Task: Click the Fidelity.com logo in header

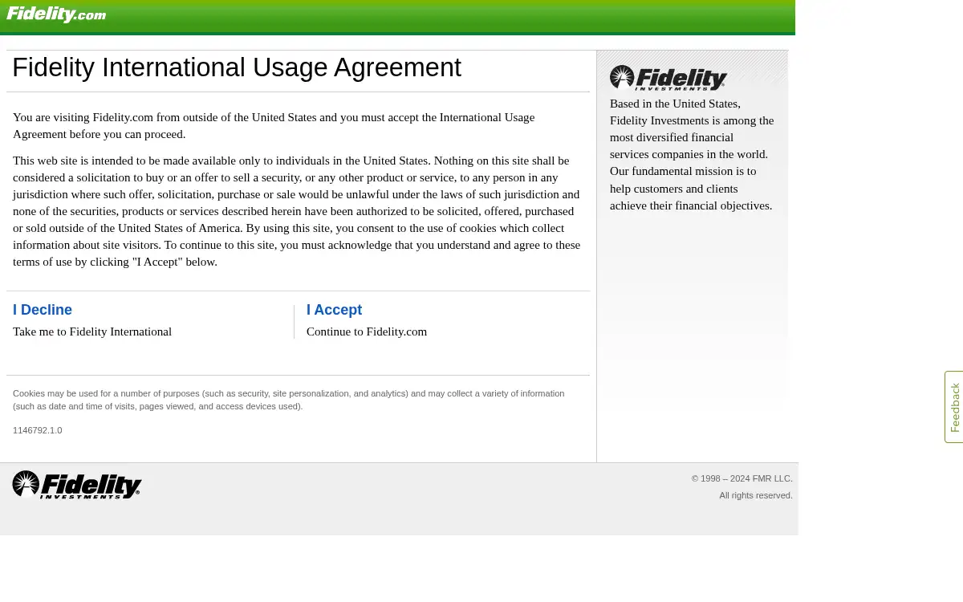Action: (56, 14)
